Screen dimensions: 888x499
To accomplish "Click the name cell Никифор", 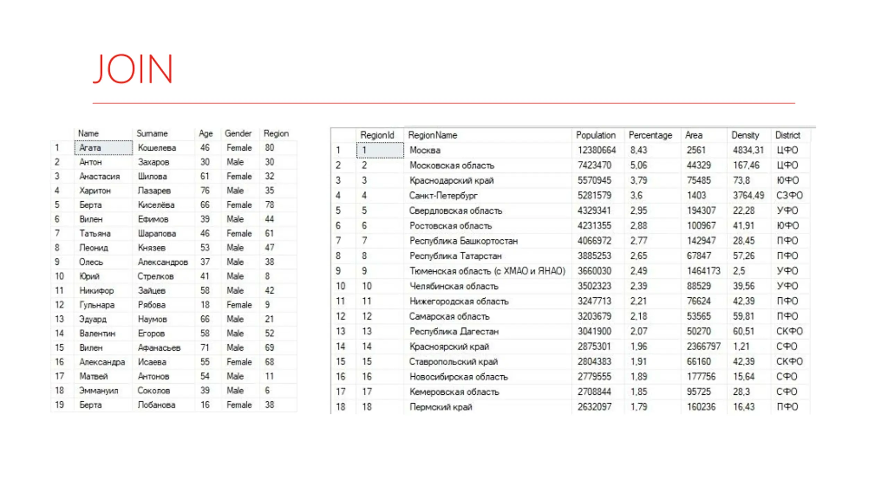I will coord(96,290).
